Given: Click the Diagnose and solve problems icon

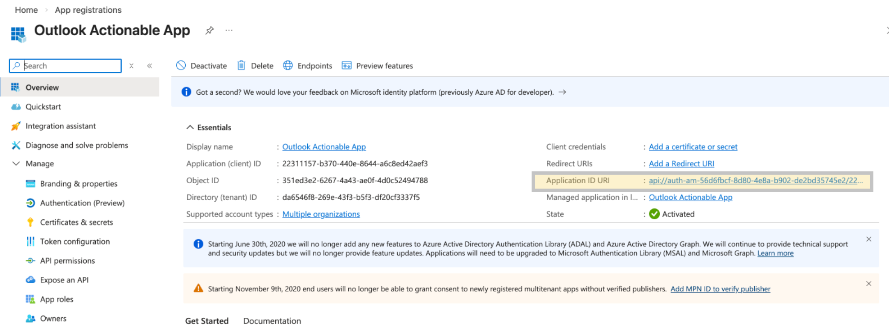Looking at the screenshot, I should (16, 145).
